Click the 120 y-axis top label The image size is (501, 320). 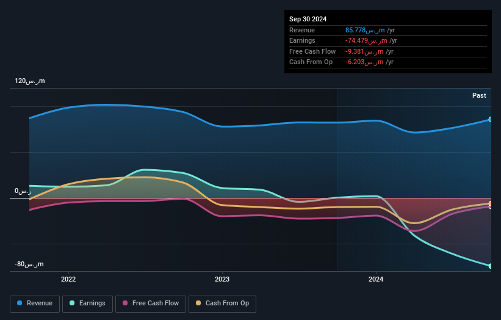coord(30,81)
